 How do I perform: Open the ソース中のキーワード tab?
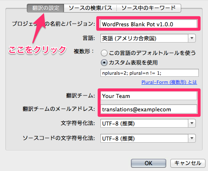149,8
